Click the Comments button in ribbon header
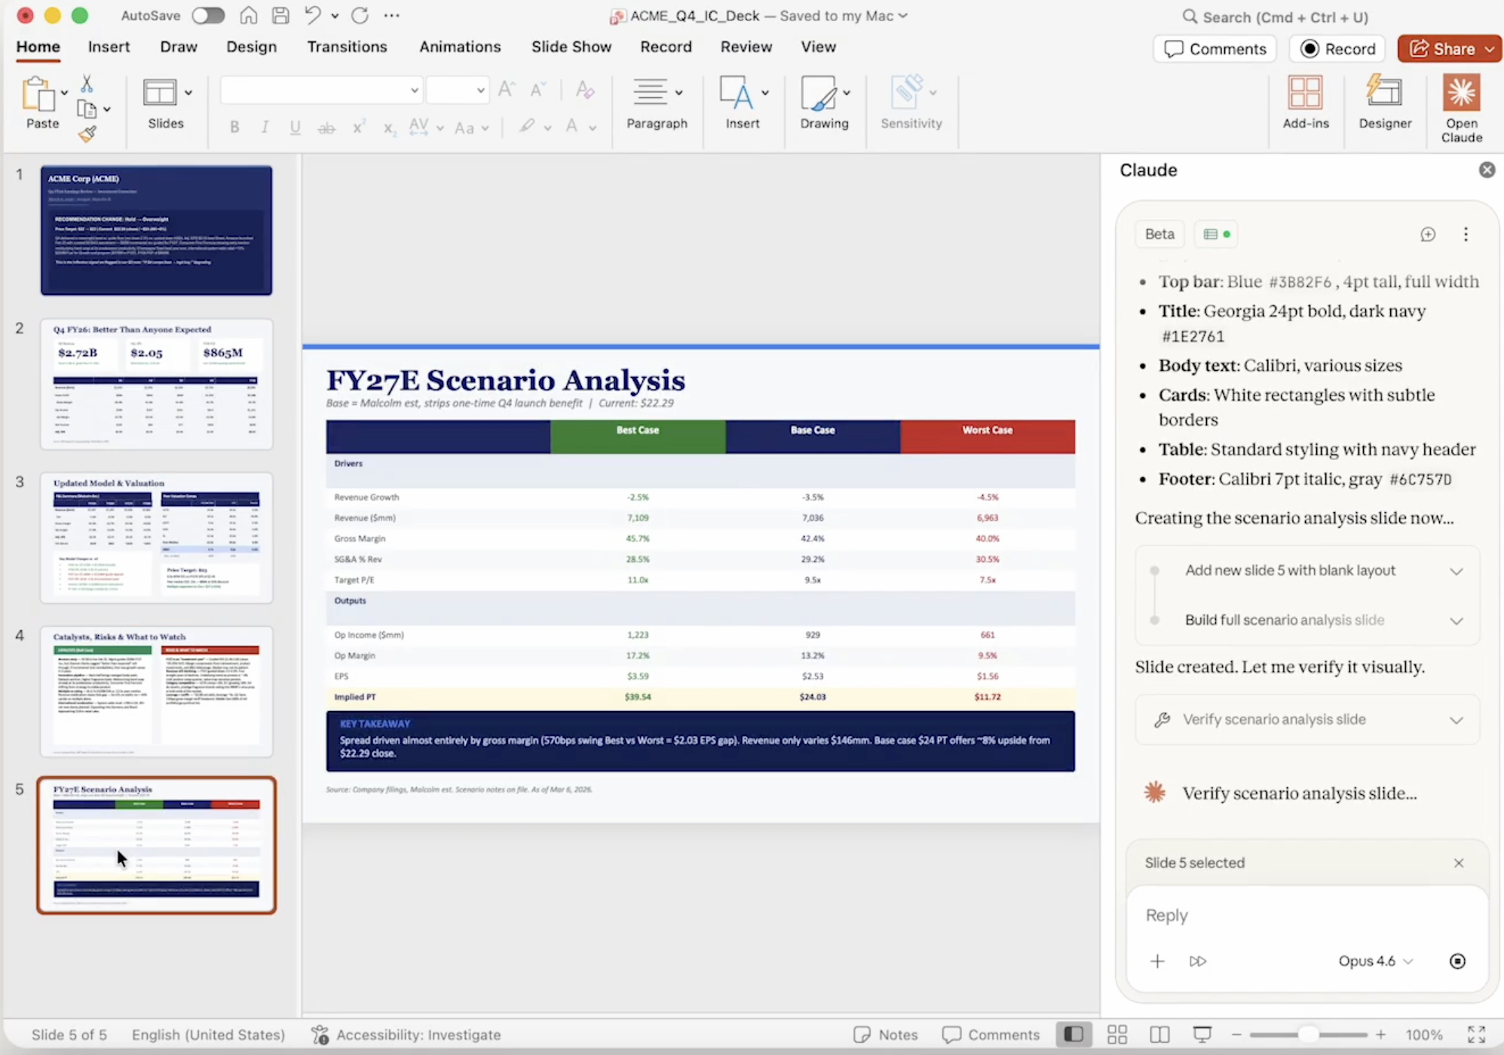1504x1055 pixels. [1215, 49]
